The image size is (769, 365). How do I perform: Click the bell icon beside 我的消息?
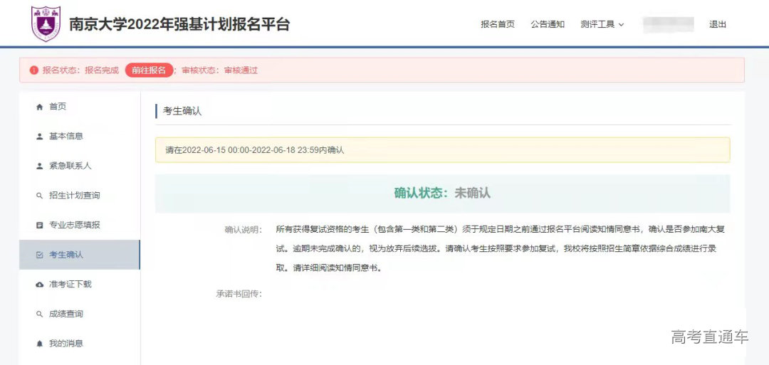click(40, 344)
